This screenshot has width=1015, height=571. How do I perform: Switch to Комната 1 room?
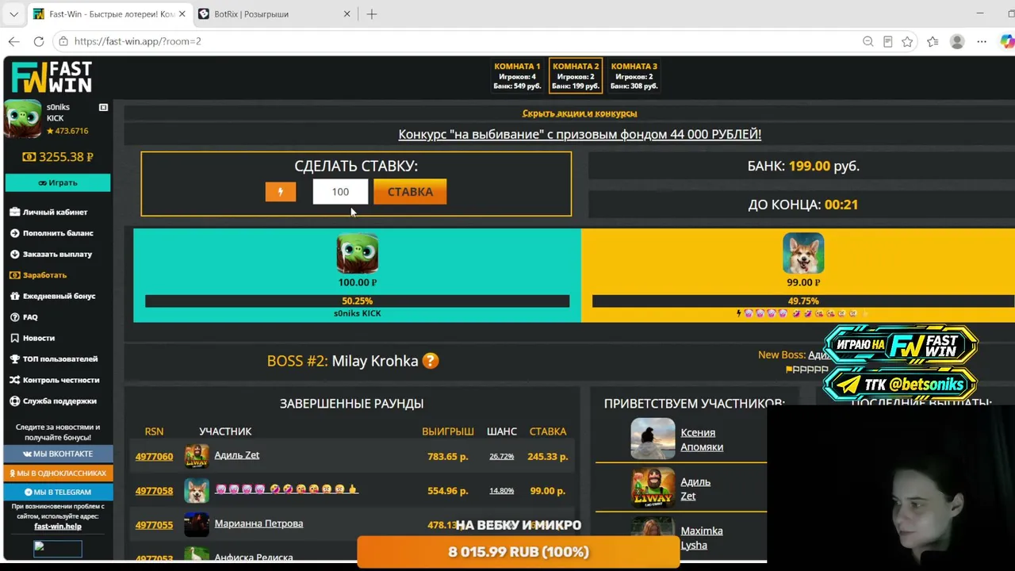point(517,76)
